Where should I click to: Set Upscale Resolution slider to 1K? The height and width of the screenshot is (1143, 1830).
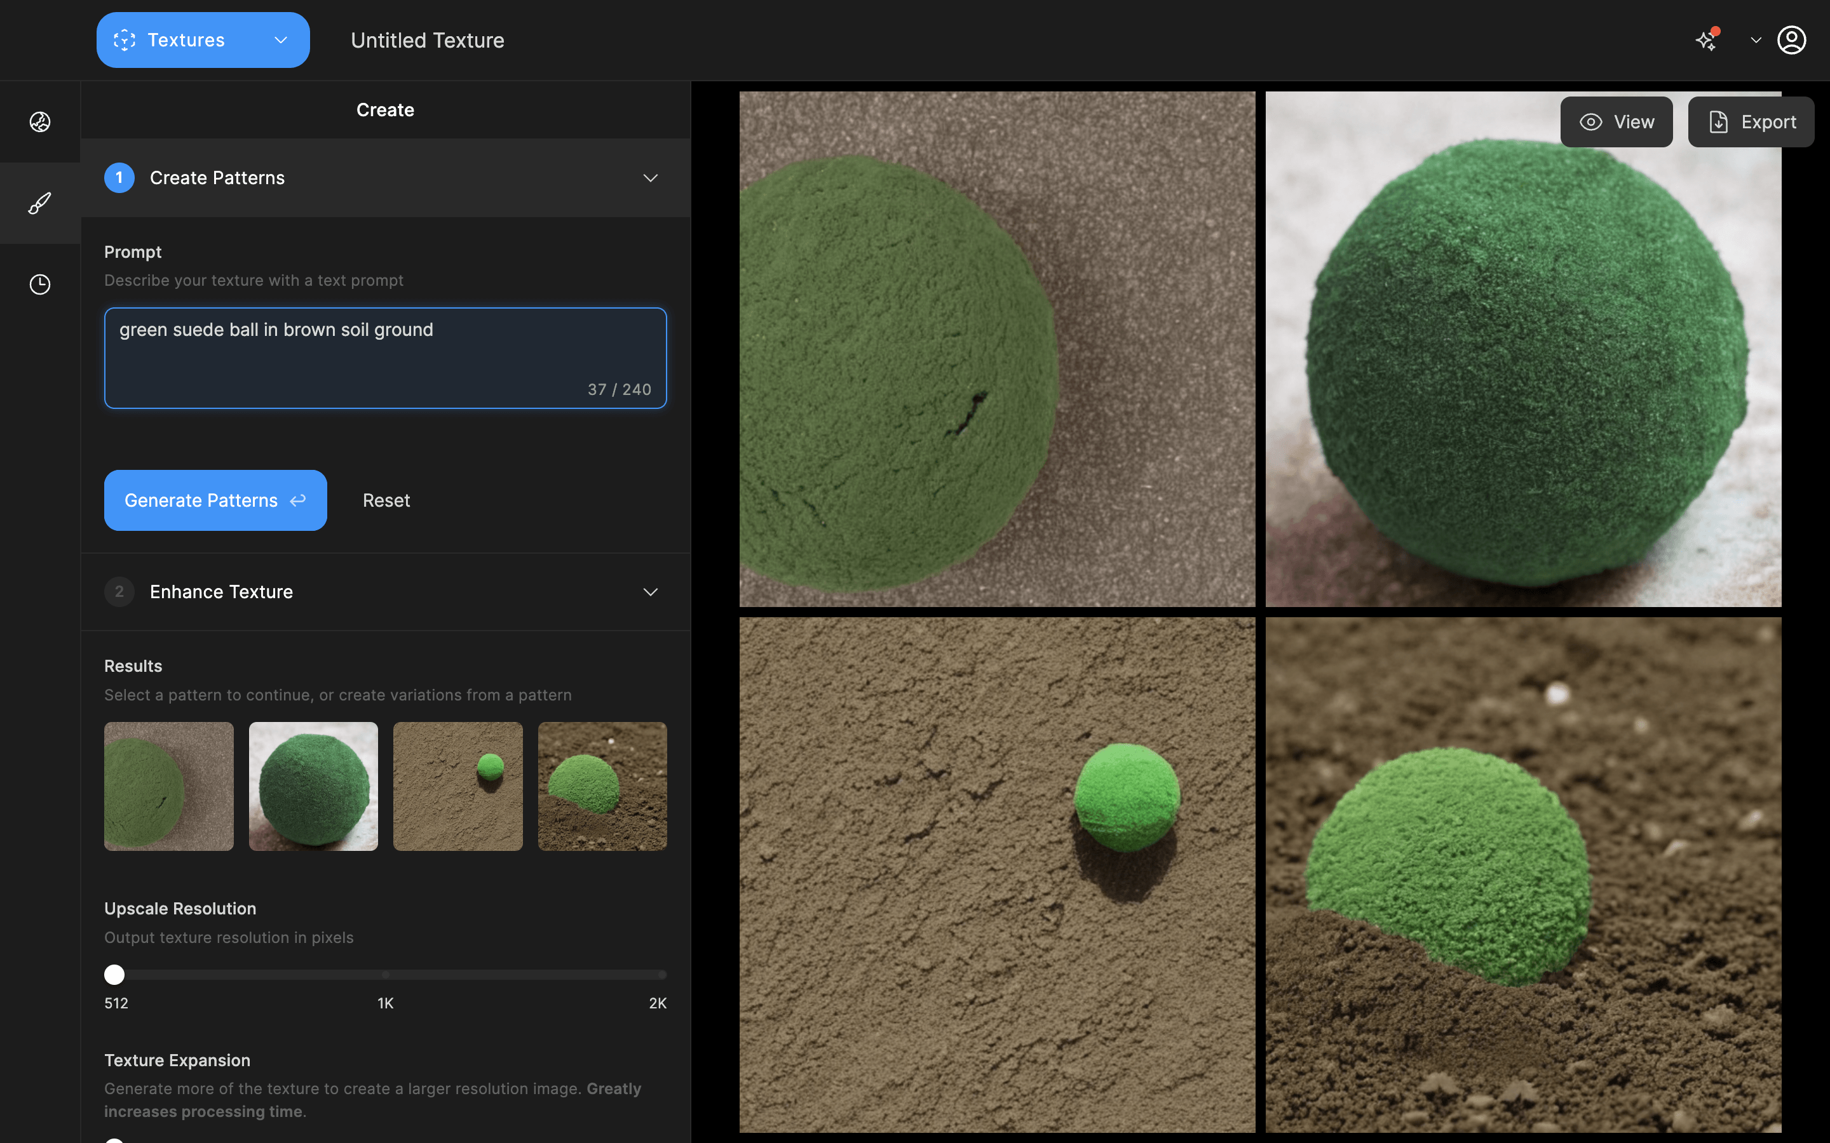pos(386,975)
